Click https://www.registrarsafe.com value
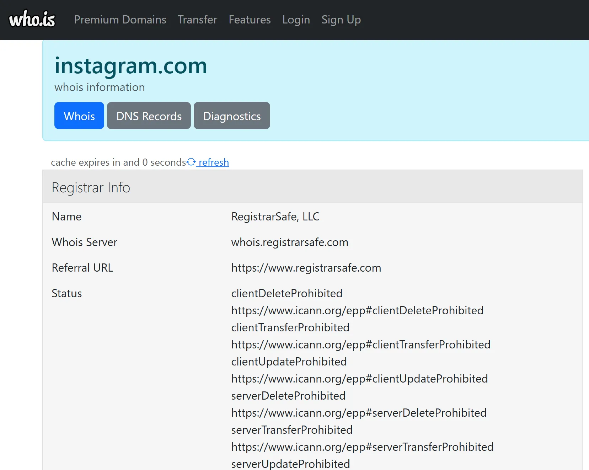 point(306,268)
